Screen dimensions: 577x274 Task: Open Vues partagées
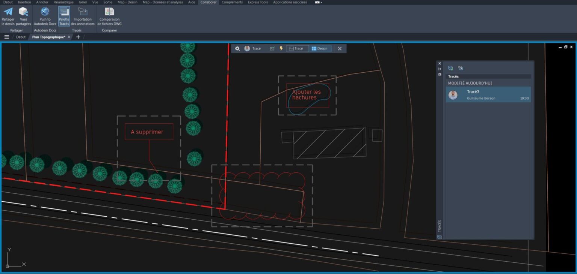pos(24,16)
